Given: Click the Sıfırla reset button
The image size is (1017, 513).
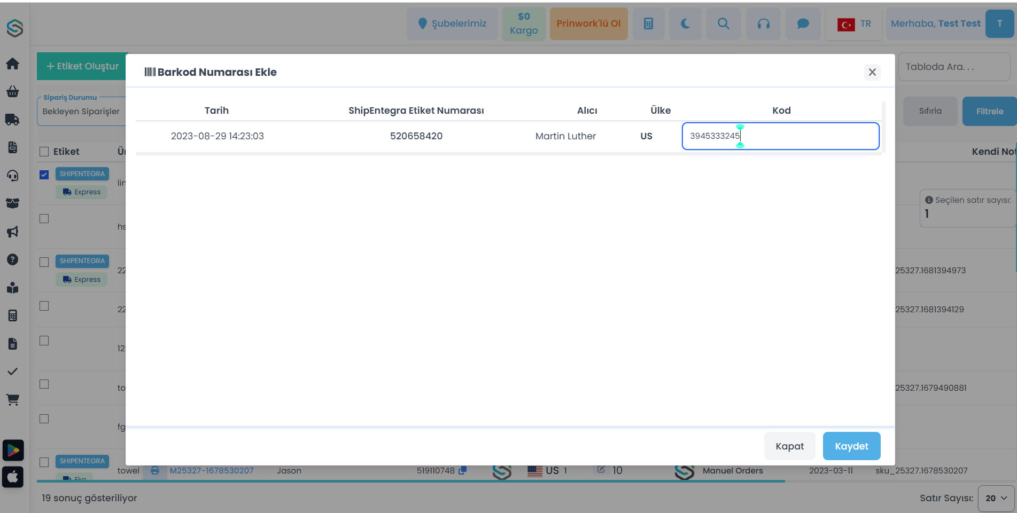Looking at the screenshot, I should click(930, 111).
